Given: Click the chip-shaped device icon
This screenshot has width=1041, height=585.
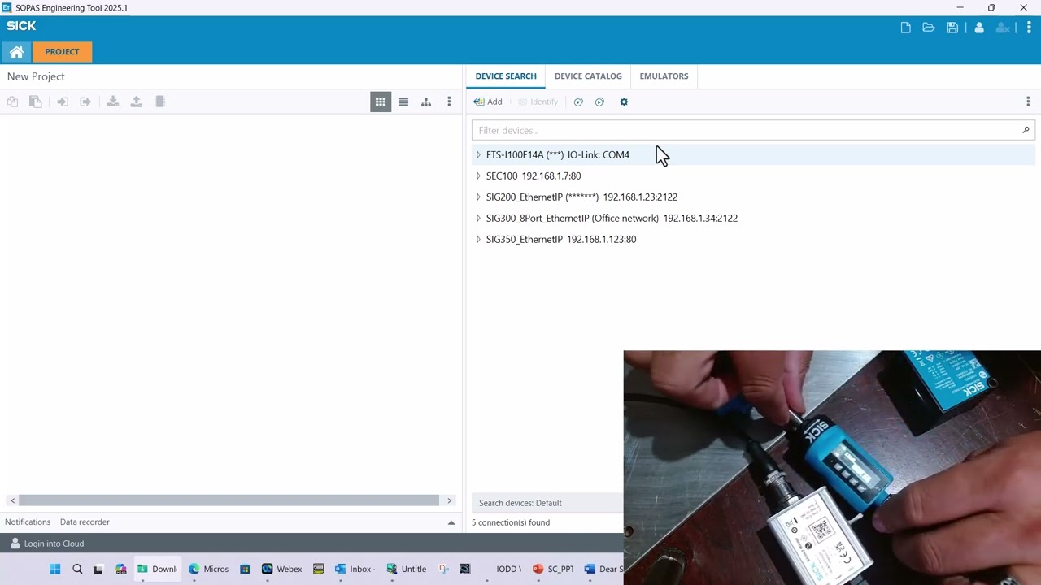Looking at the screenshot, I should tap(160, 102).
